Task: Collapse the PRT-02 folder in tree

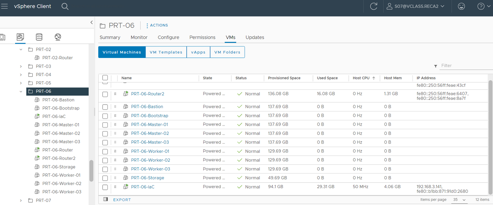Action: (x=21, y=50)
